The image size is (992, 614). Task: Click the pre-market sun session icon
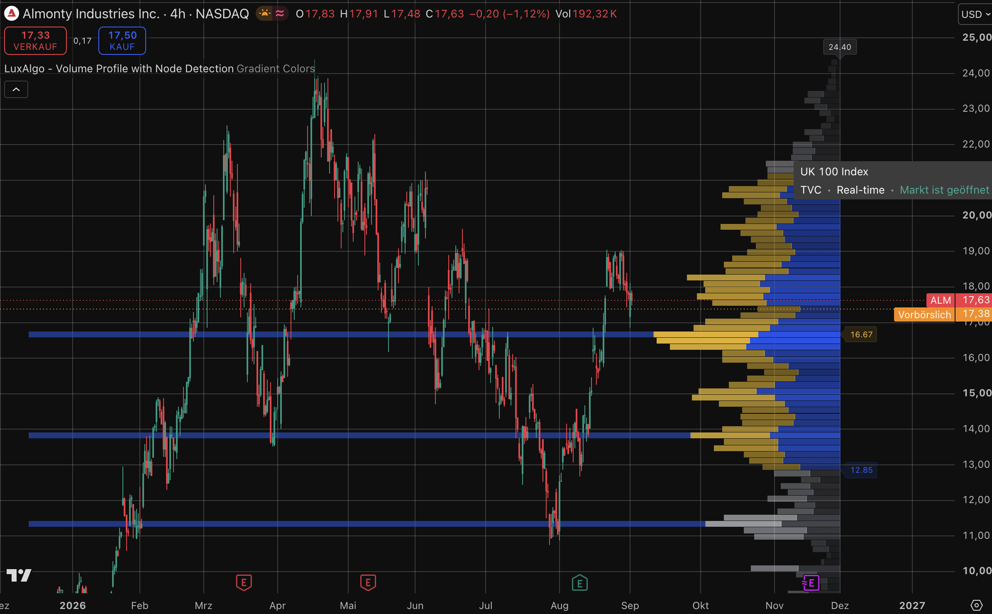point(264,14)
